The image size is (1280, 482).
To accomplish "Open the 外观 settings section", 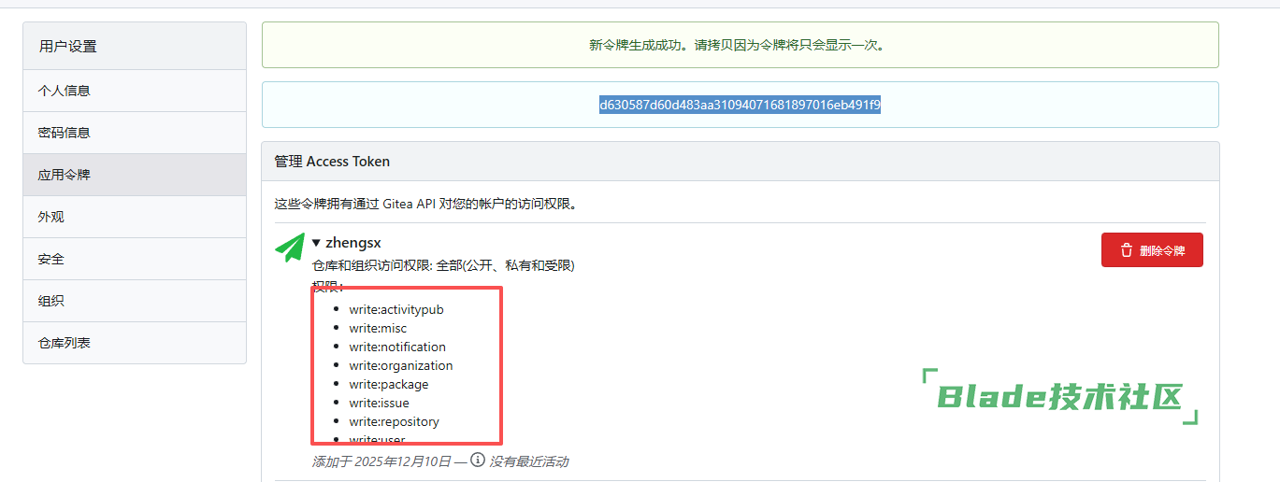I will [50, 217].
